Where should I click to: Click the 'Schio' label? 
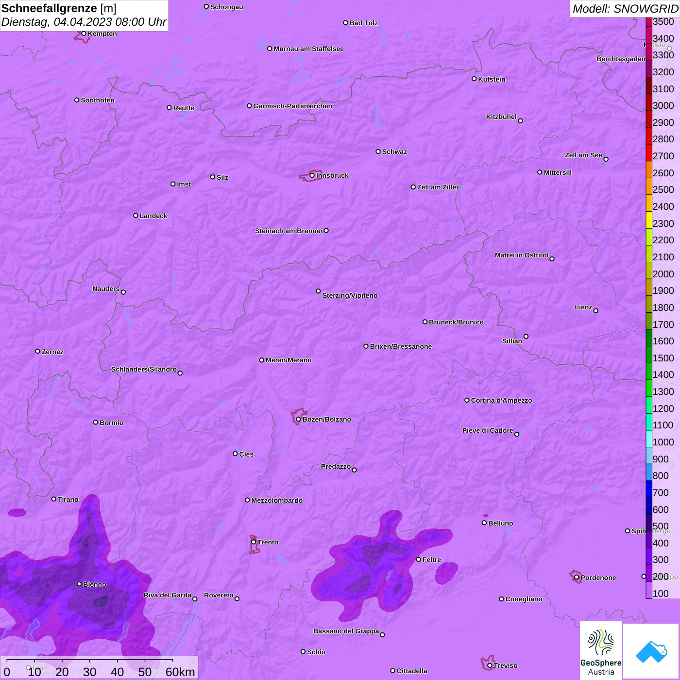pos(316,652)
